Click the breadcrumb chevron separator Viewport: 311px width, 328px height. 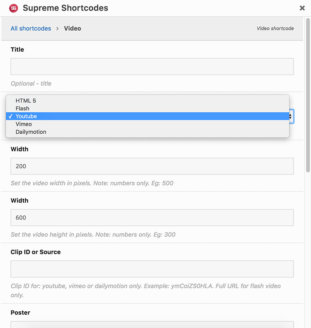58,28
